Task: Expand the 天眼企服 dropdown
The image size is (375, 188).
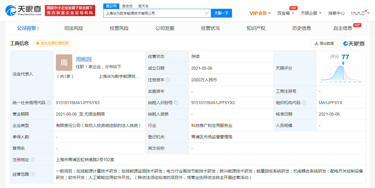Action: point(311,13)
